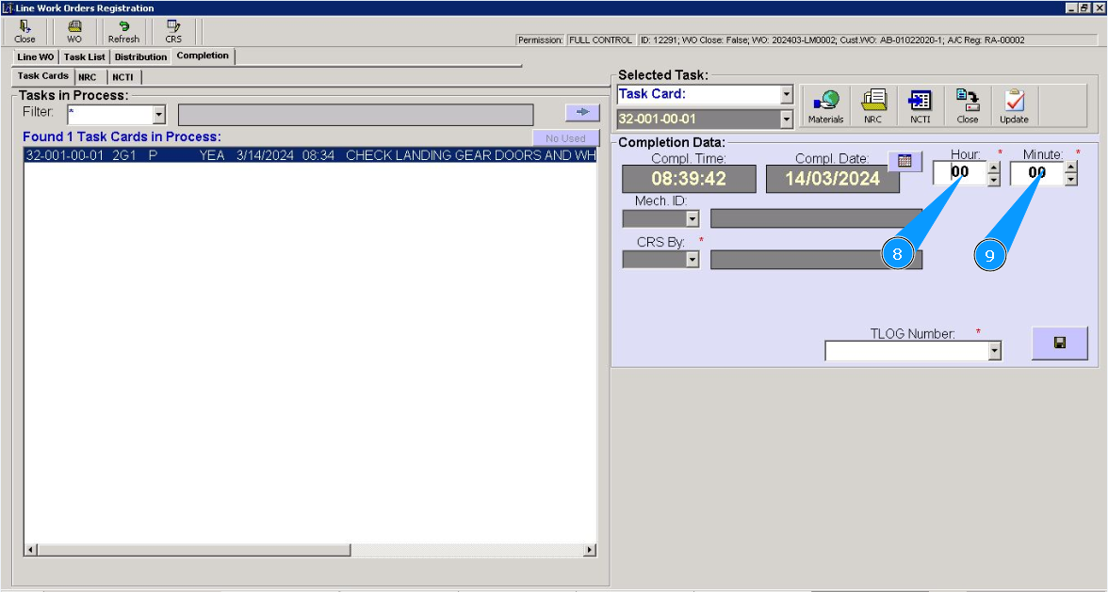This screenshot has height=592, width=1108.
Task: Increase the Minute value with up arrow
Action: [x=1071, y=168]
